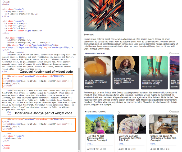Click code line with data-widget-id="1660329"
Image resolution: width=182 pixels, height=152 pixels.
click(35, 76)
